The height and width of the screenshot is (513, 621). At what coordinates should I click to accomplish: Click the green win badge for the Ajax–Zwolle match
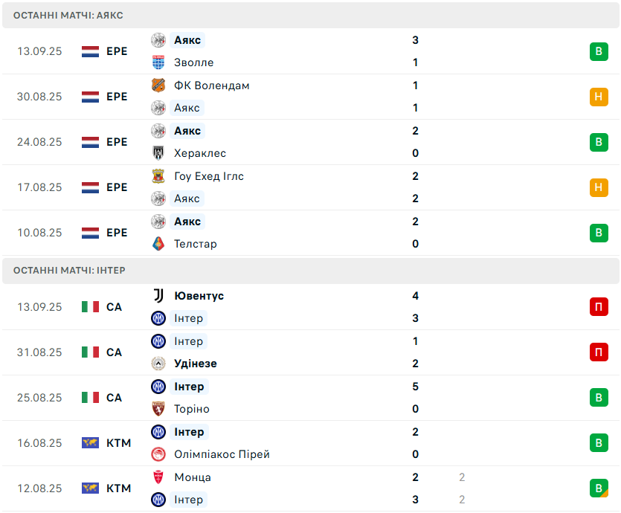(x=599, y=51)
